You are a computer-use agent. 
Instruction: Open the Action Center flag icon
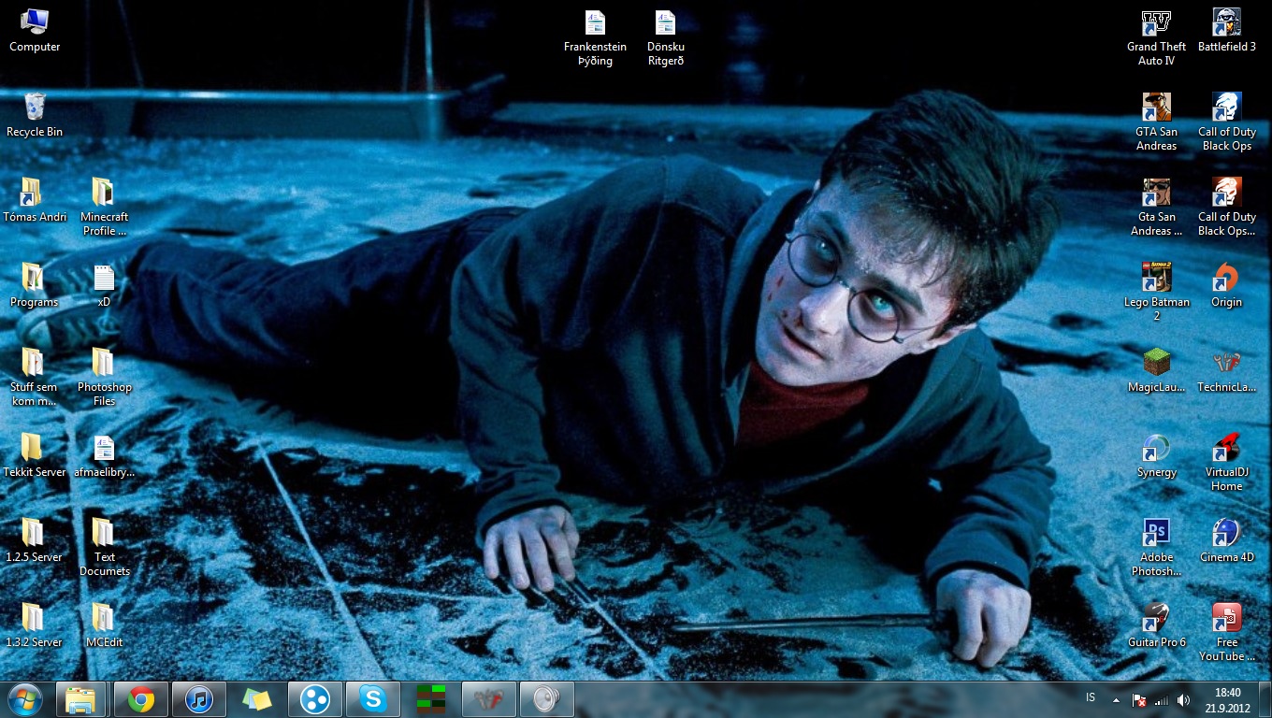(1139, 699)
